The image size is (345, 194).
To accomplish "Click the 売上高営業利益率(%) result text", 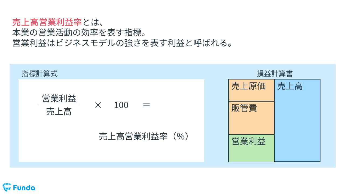I will point(144,137).
